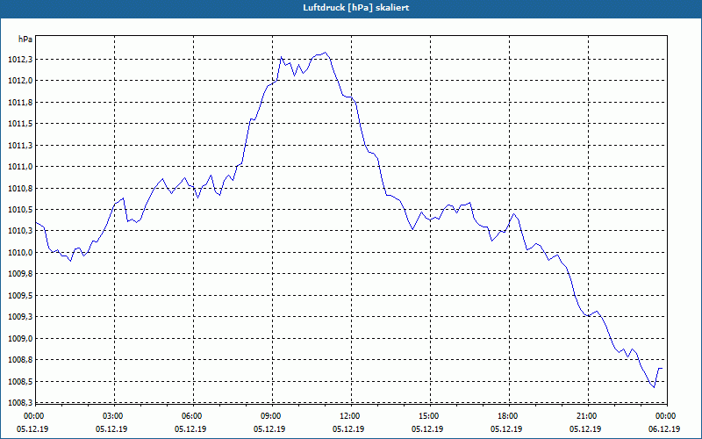The image size is (702, 439).
Task: Select the "05.12.19" date beneath the 03:00 label
Action: (x=111, y=429)
